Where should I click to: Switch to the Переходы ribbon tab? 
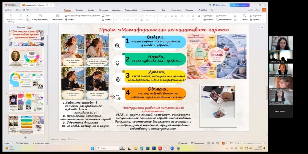click(103, 10)
